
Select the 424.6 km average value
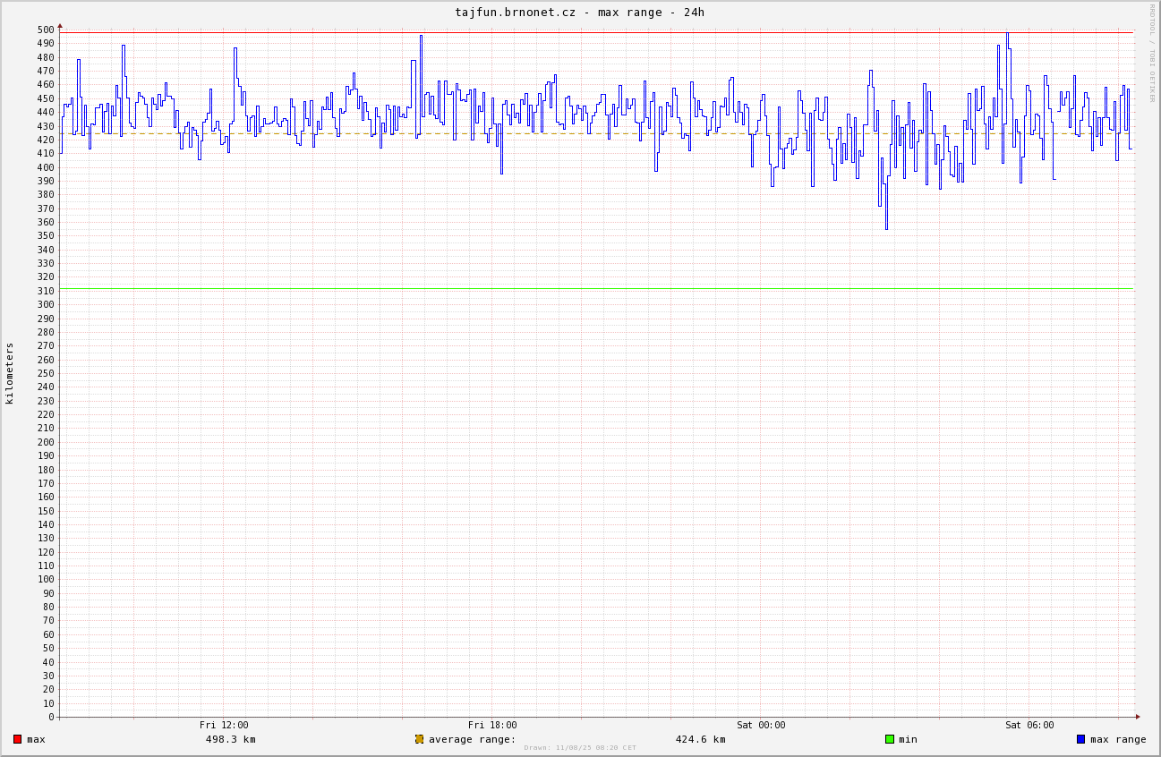pos(700,739)
